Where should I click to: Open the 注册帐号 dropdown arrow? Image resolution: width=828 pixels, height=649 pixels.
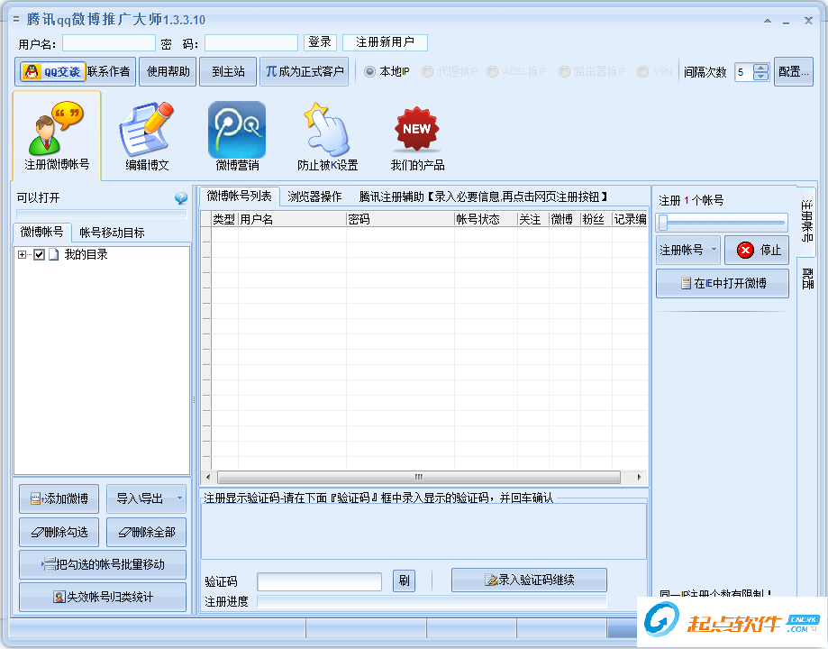pyautogui.click(x=712, y=250)
